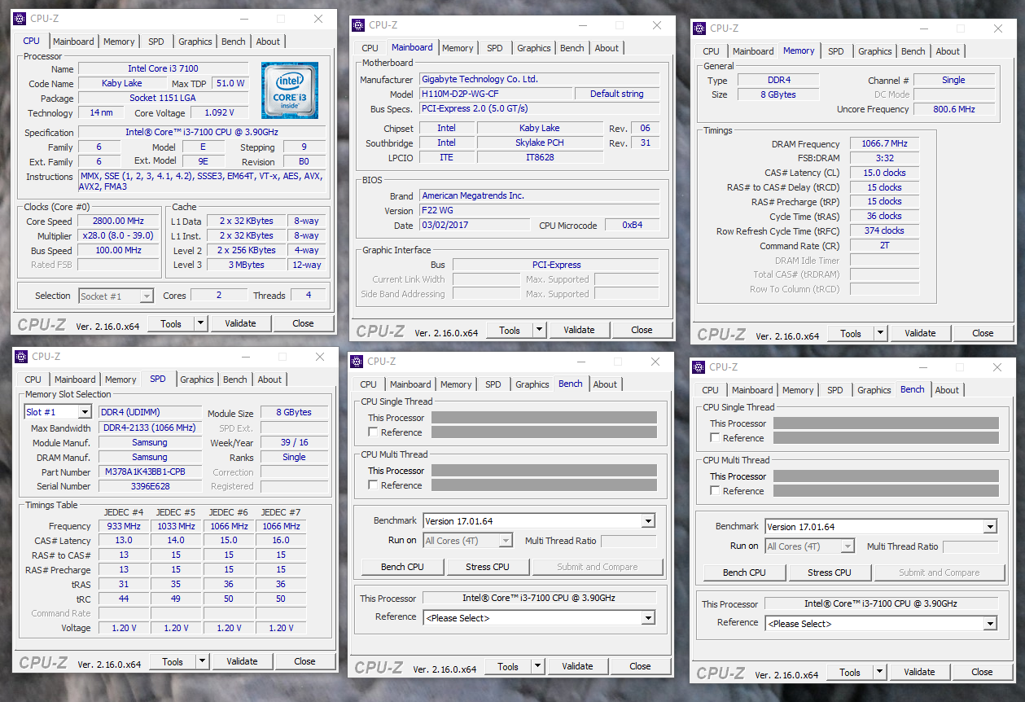Click the mainboard Model field H110M-D2P-WG-CF
1025x702 pixels.
pyautogui.click(x=494, y=94)
